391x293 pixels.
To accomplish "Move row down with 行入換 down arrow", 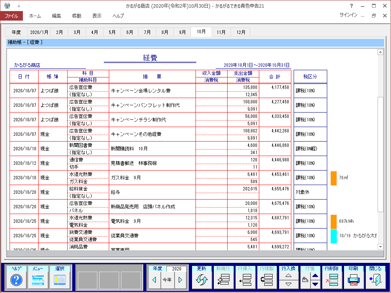I will point(289,284).
